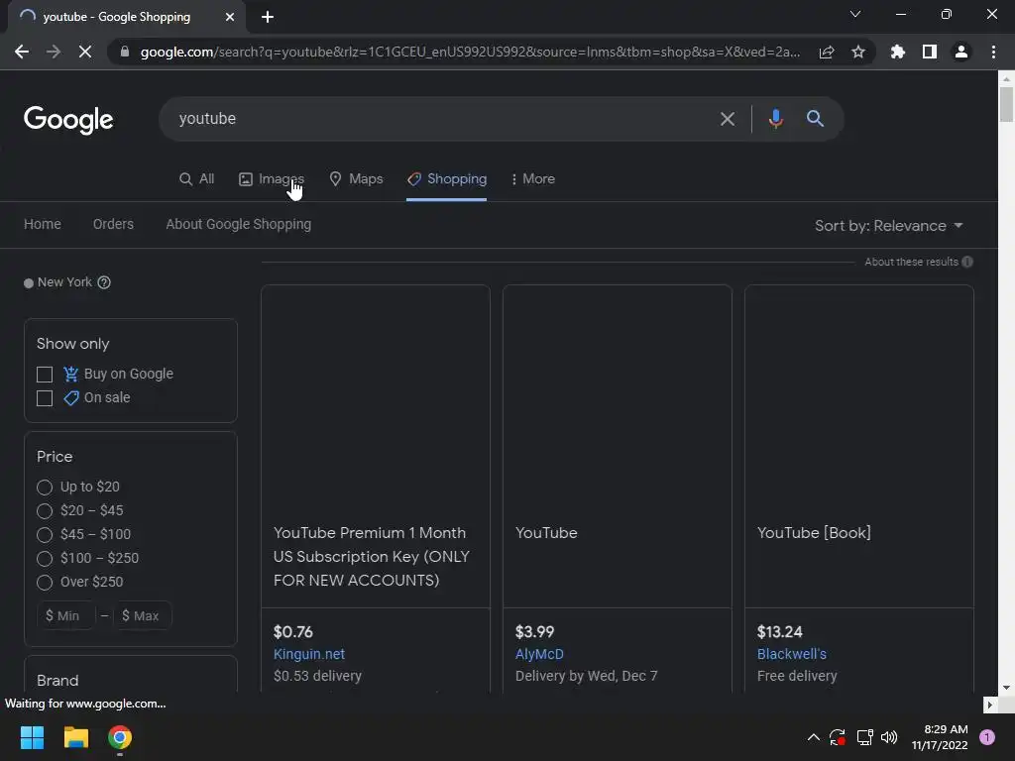
Task: Select the Shopping tab
Action: tap(447, 179)
